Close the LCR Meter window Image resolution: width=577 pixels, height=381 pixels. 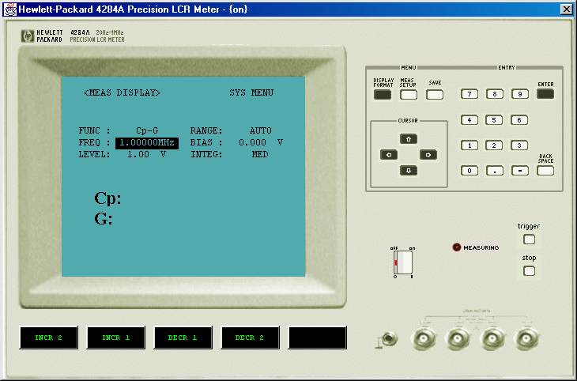(x=566, y=9)
